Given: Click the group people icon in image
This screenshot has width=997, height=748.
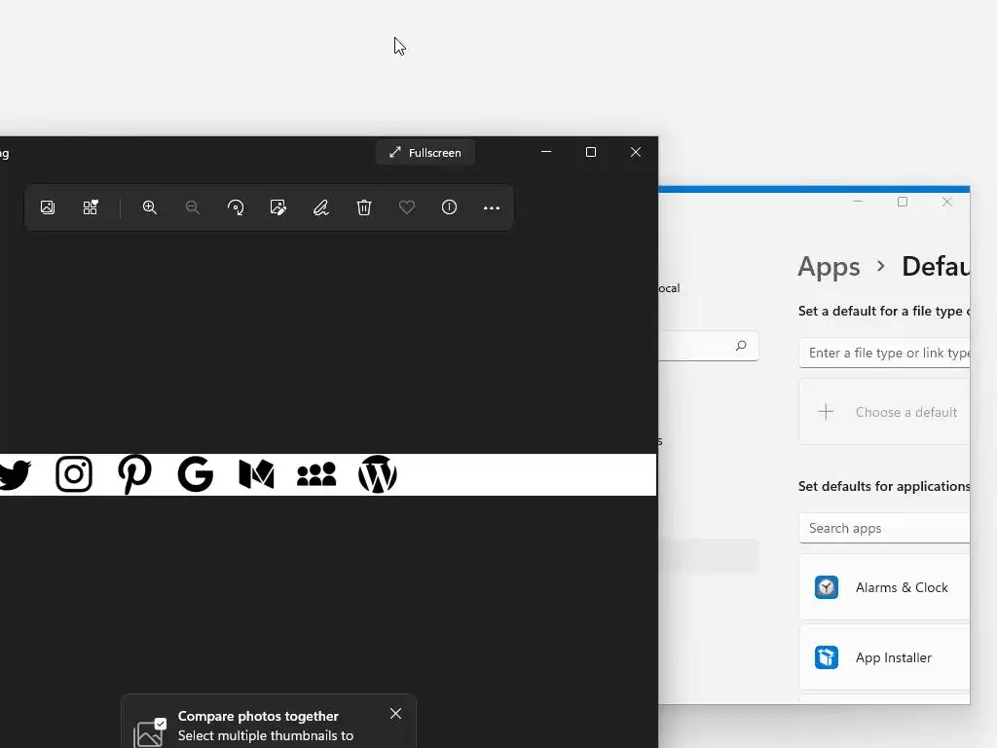Looking at the screenshot, I should click(x=316, y=474).
